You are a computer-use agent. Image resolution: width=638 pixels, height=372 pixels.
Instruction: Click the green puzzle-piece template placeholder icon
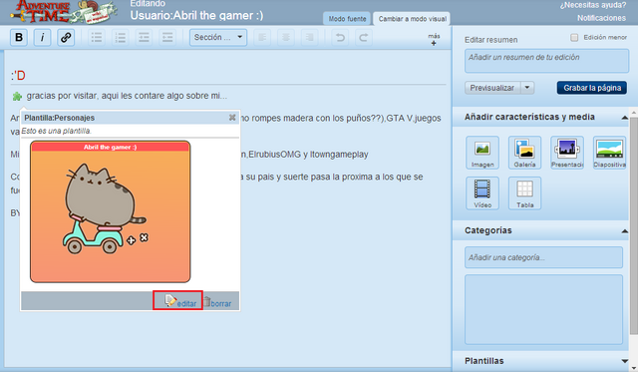click(17, 97)
